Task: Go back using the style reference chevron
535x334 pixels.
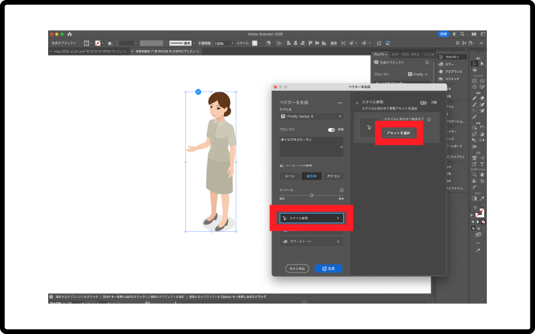Action: (357, 102)
